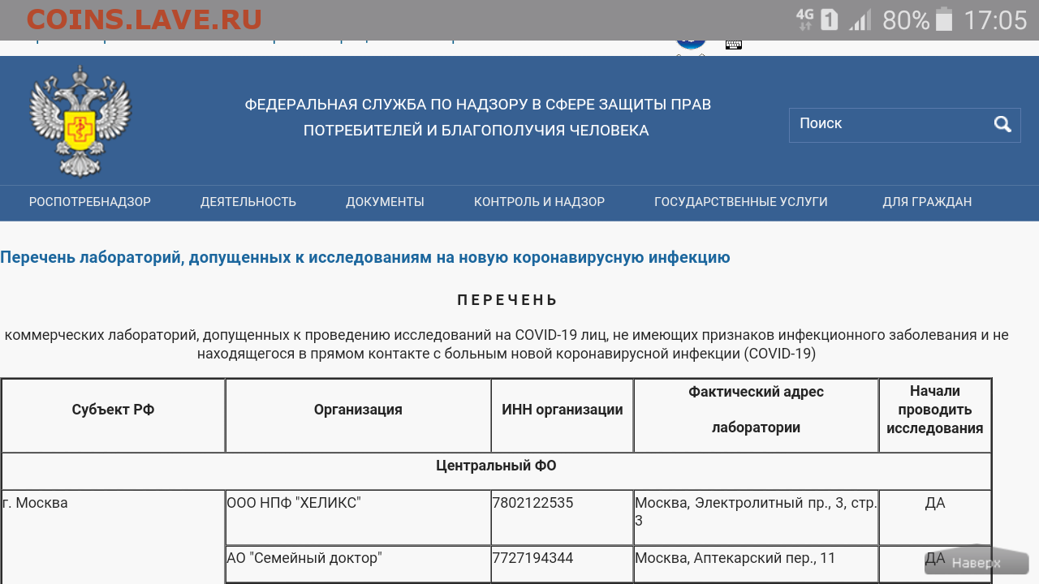Image resolution: width=1039 pixels, height=584 pixels.
Task: Click the АО "Семейный доктор" cell
Action: click(x=358, y=565)
